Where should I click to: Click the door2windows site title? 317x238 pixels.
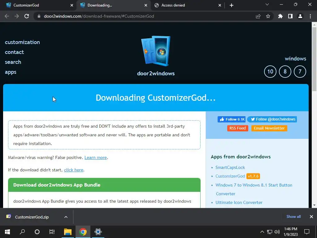(x=156, y=73)
